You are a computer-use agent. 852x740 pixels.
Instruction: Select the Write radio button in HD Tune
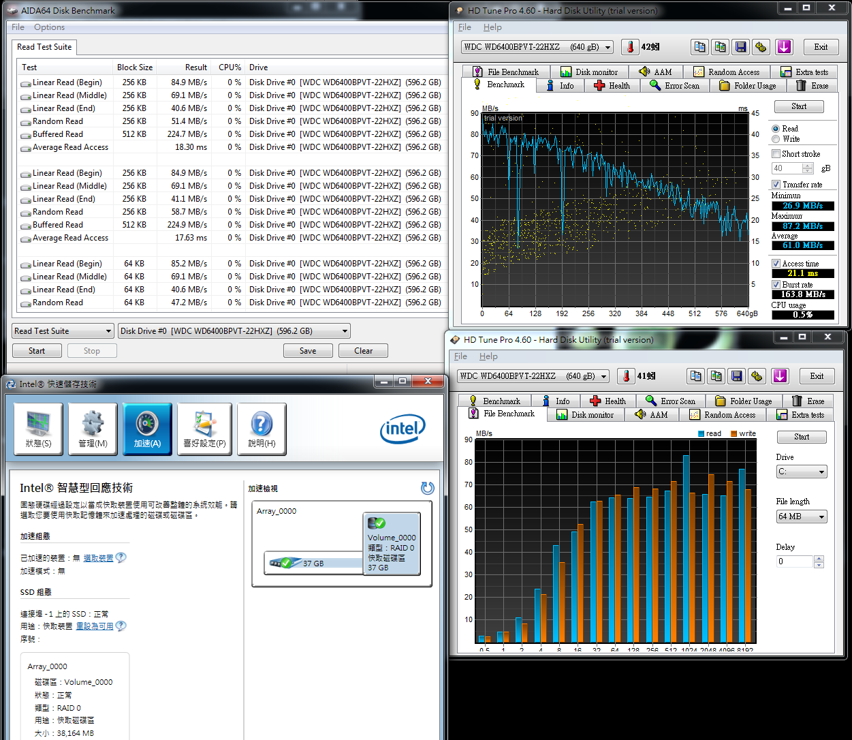tap(776, 139)
